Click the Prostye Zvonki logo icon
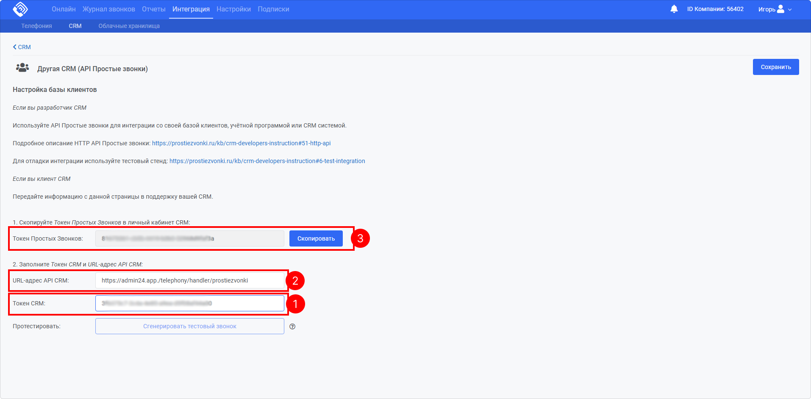 point(20,9)
